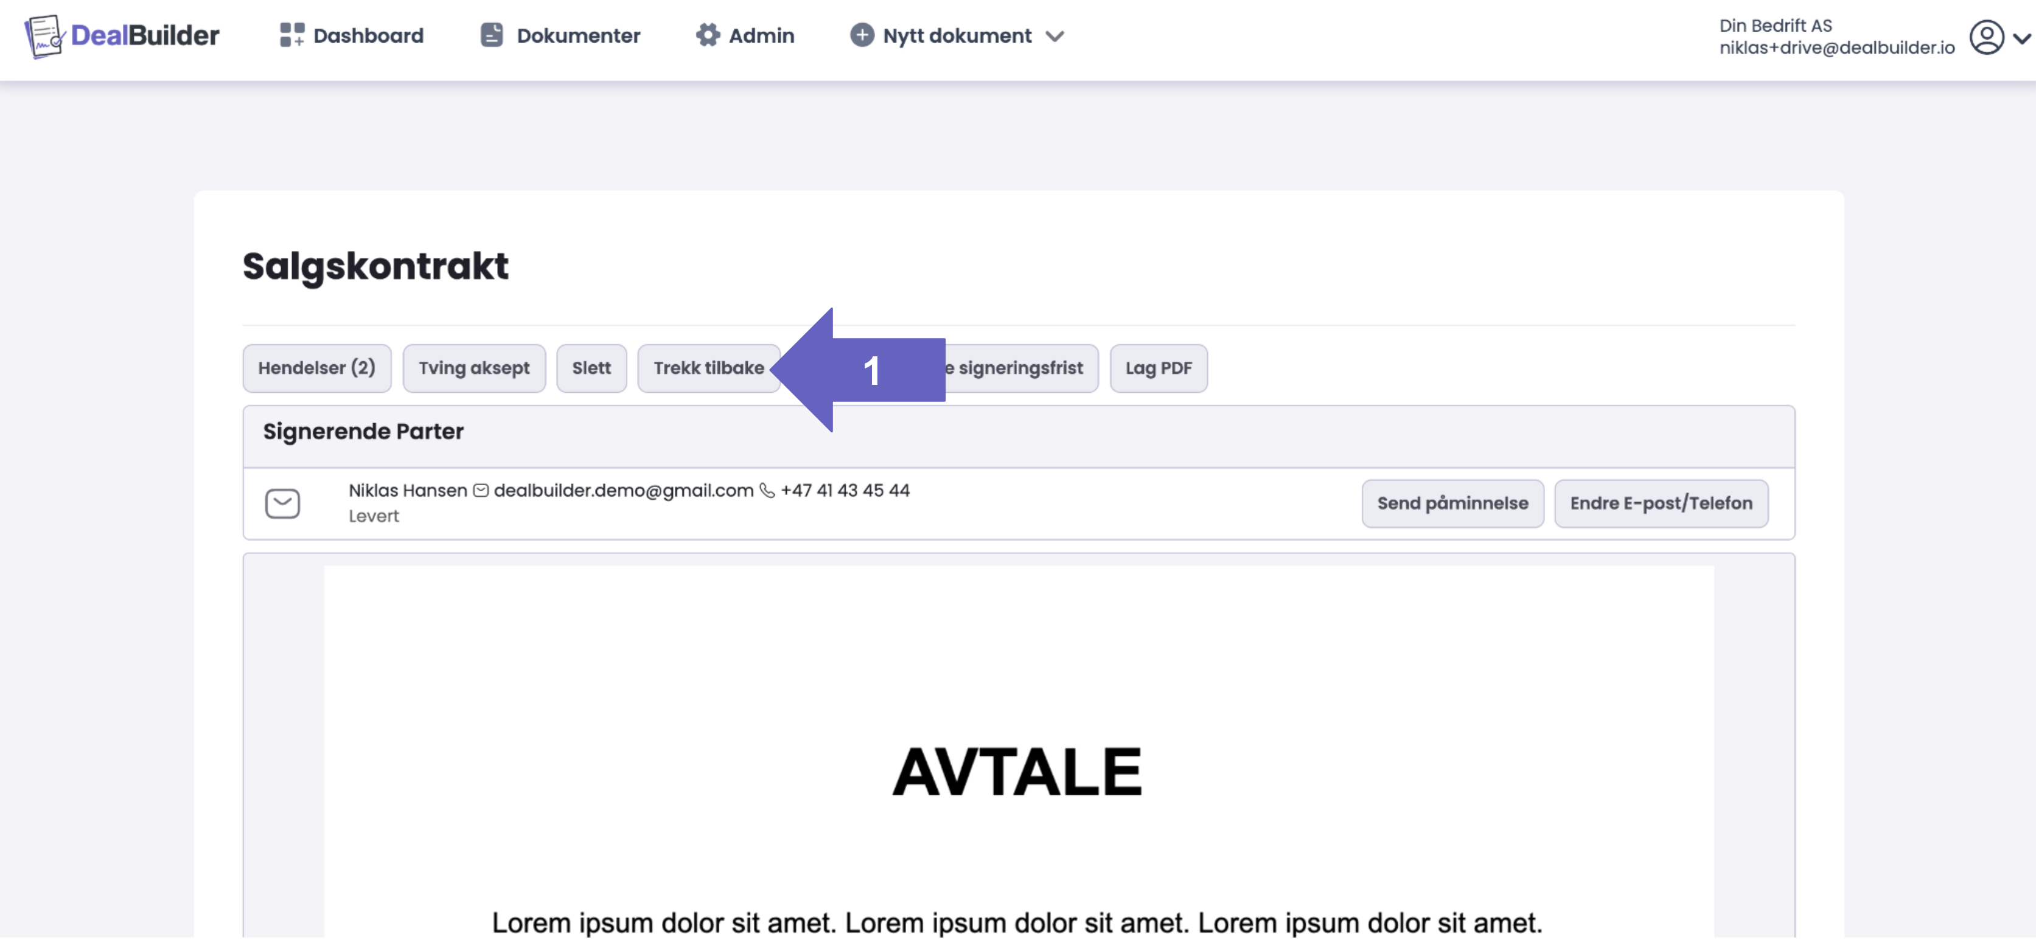Click the Admin gear icon
Viewport: 2036px width, 940px height.
point(708,35)
